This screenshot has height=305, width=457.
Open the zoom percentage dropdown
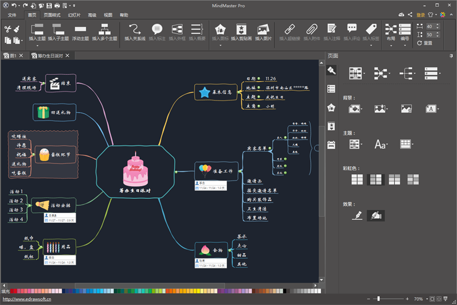(427, 299)
